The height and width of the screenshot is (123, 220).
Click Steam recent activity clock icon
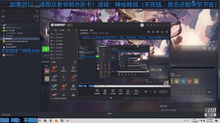coord(35,16)
